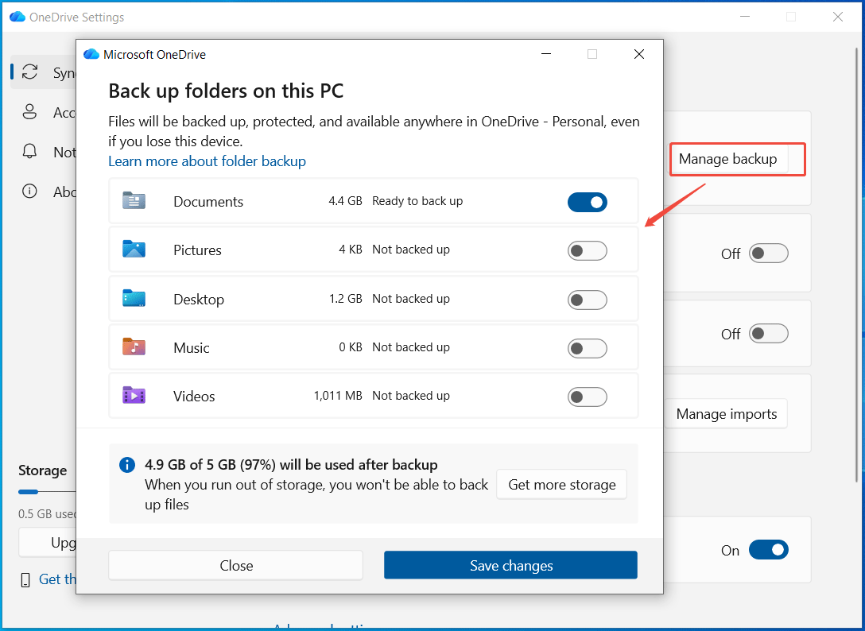Click Save changes to confirm backup

510,565
